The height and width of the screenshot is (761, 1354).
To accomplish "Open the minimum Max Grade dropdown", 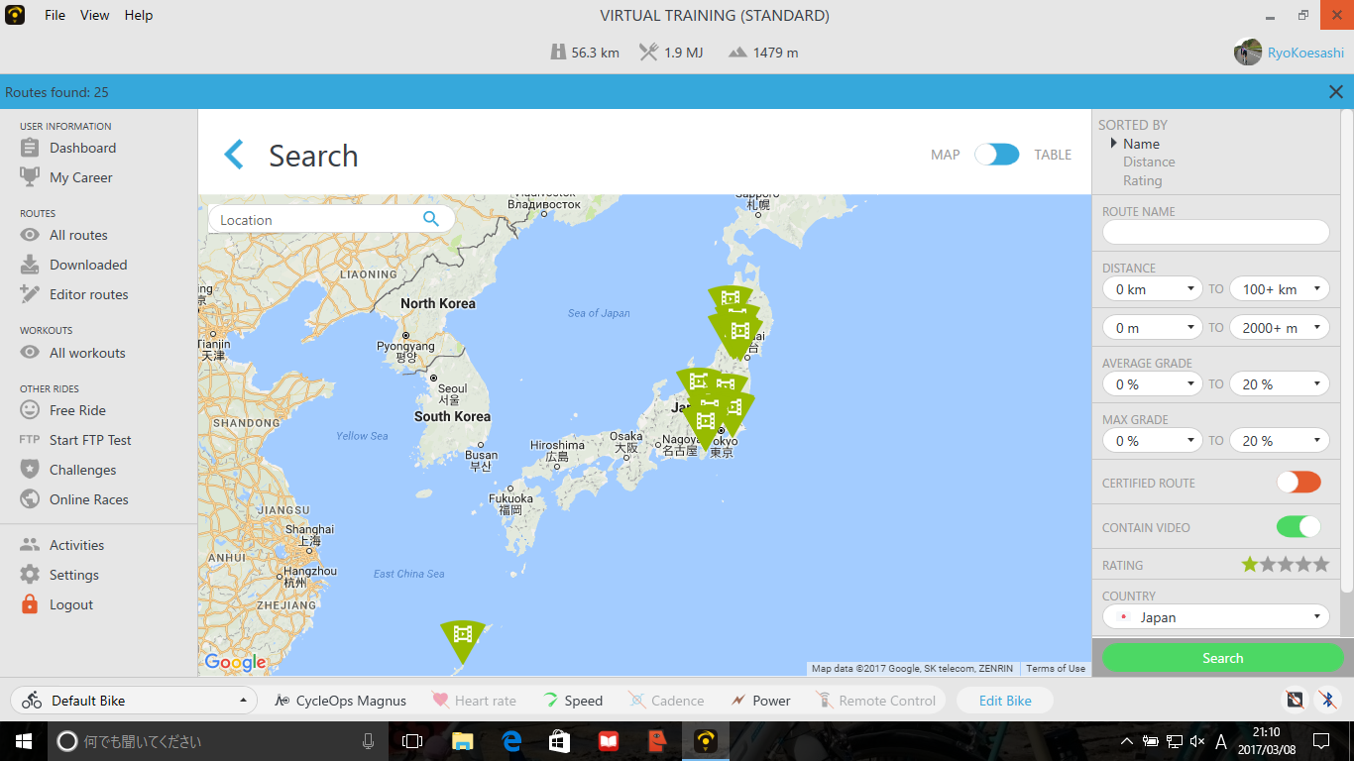I will tap(1152, 441).
